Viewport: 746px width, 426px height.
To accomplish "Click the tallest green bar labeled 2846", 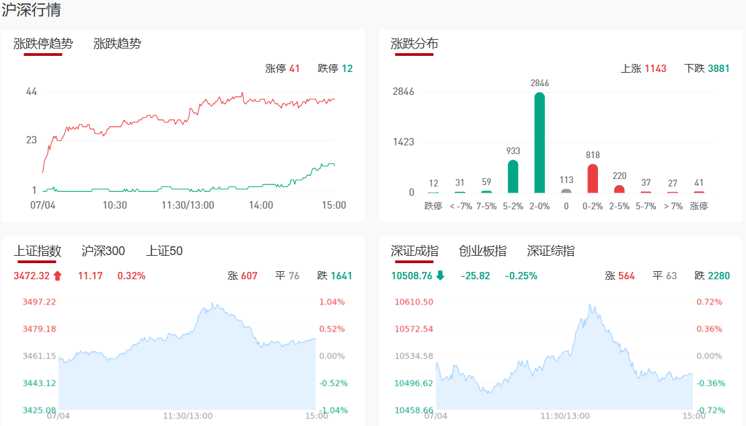I will click(539, 143).
